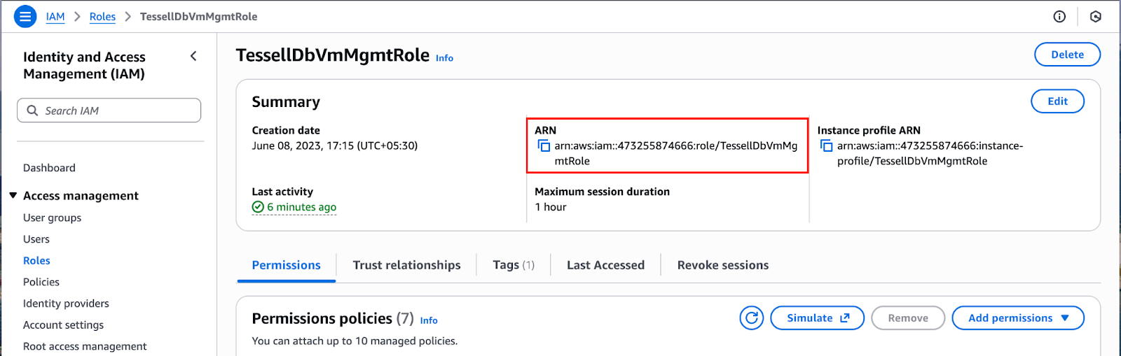1121x356 pixels.
Task: Refresh the permissions policies list
Action: (x=751, y=318)
